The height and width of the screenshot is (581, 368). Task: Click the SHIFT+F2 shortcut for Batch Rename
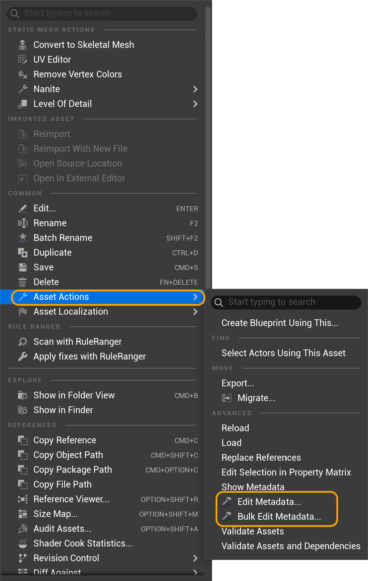click(182, 238)
